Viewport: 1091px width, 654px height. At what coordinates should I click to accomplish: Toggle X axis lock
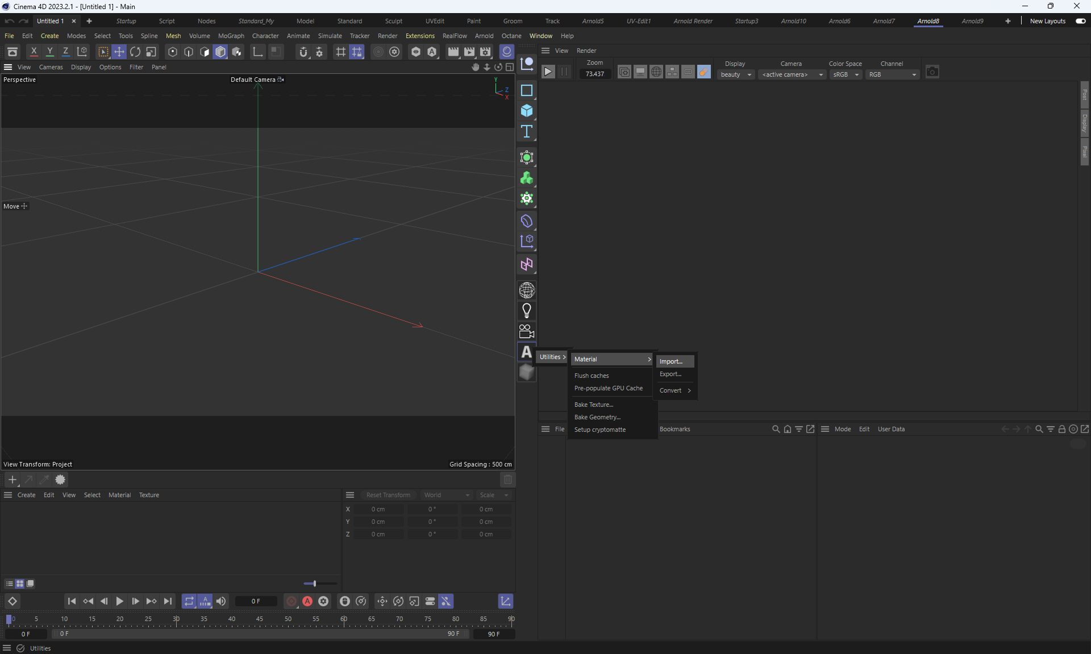click(34, 52)
